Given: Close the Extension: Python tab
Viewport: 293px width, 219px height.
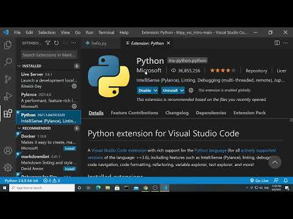Looking at the screenshot, I should [168, 43].
